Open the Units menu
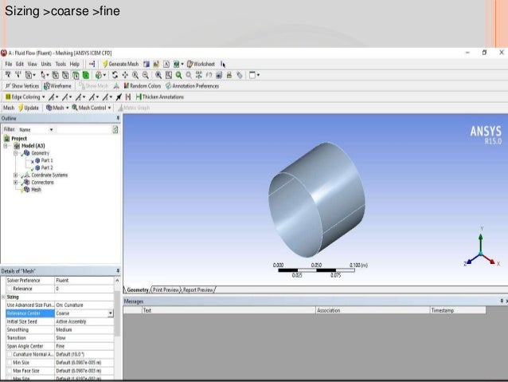This screenshot has width=508, height=382. [46, 64]
